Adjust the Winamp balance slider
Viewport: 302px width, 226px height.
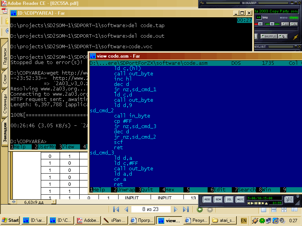[x=272, y=24]
